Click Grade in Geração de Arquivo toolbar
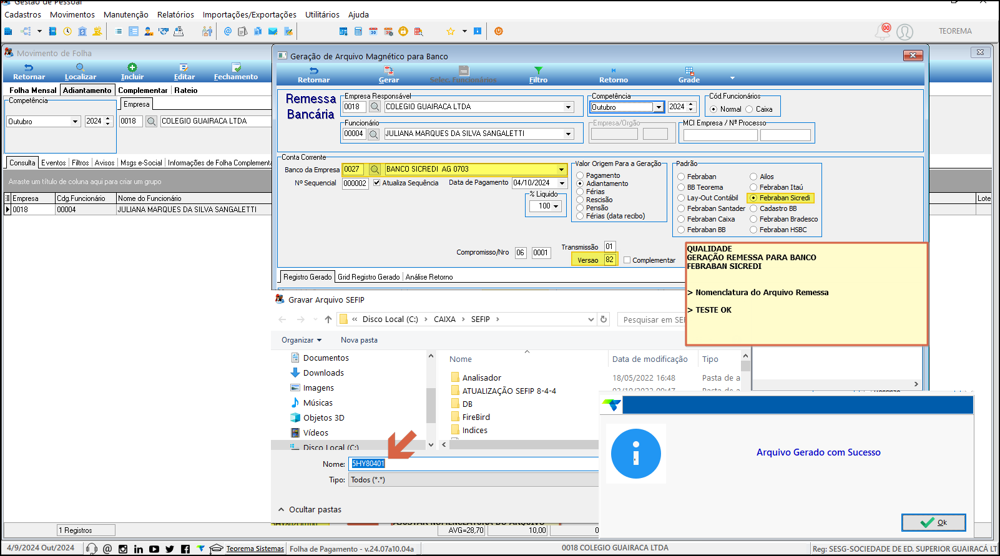Screen dimensions: 1000x556 689,76
